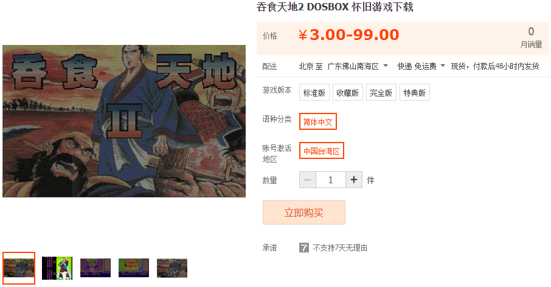Viewport: 551px width, 287px height.
Task: Click the 不支持7天无理由 promise text
Action: [340, 248]
